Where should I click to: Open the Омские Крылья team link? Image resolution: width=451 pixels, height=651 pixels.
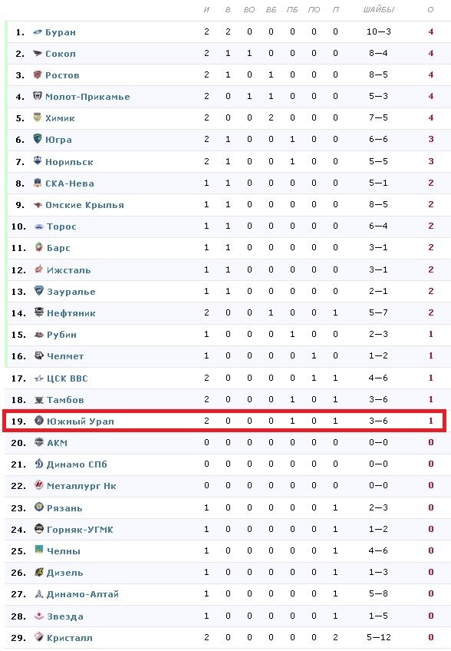coord(84,205)
